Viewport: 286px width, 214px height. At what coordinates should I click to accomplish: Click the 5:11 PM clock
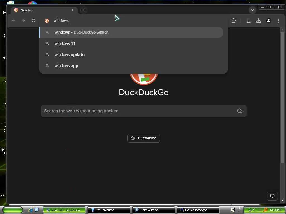tap(275, 210)
